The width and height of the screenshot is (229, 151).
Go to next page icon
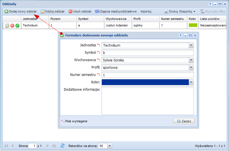[x=47, y=146]
